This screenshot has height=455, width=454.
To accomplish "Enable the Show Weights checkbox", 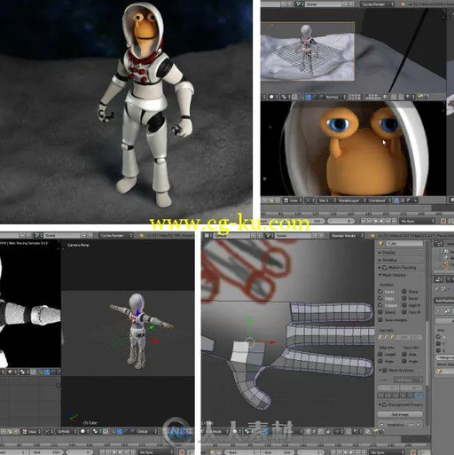I will pyautogui.click(x=380, y=319).
